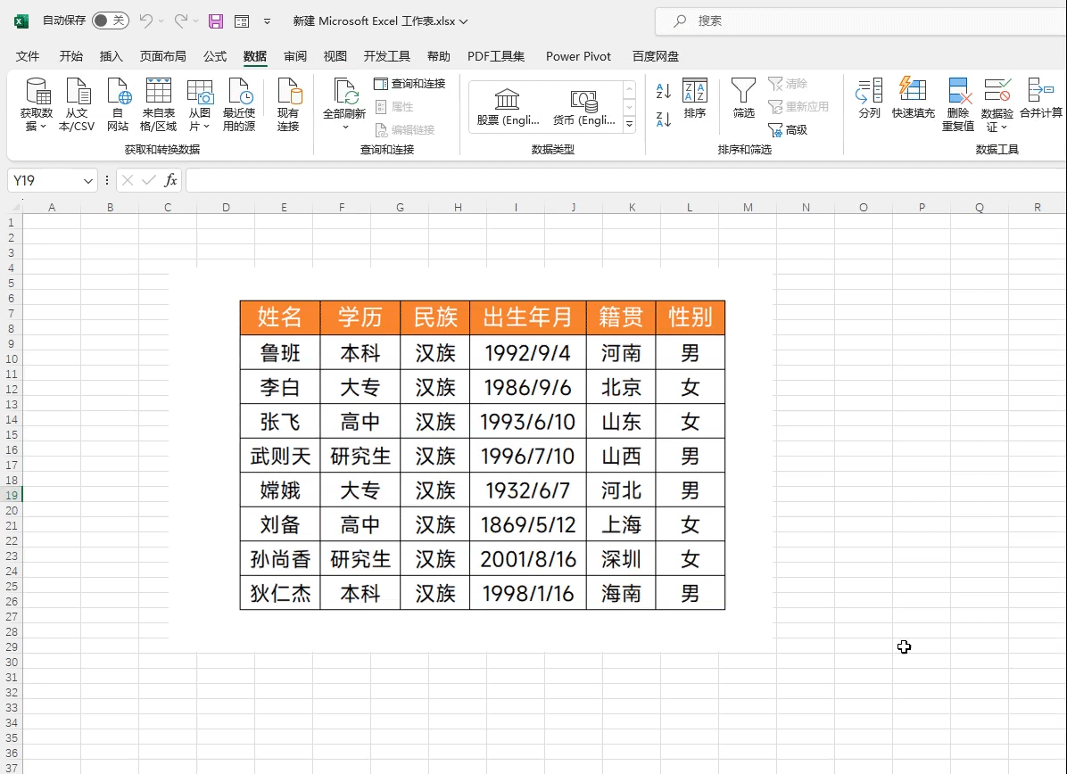Click the cell containing 孙尚香
This screenshot has width=1067, height=774.
point(279,559)
